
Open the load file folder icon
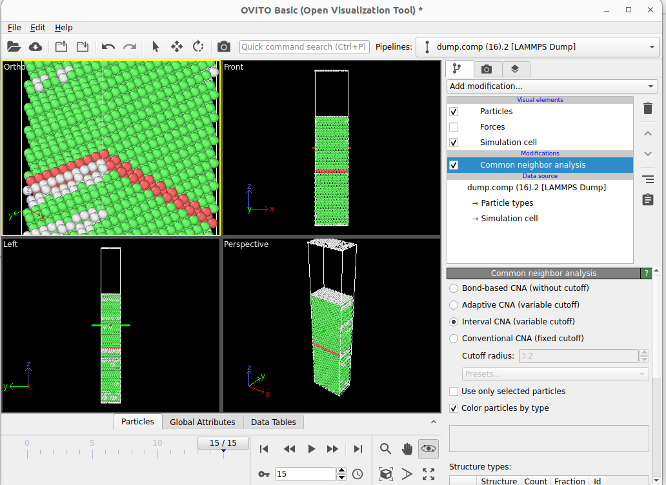(x=14, y=46)
